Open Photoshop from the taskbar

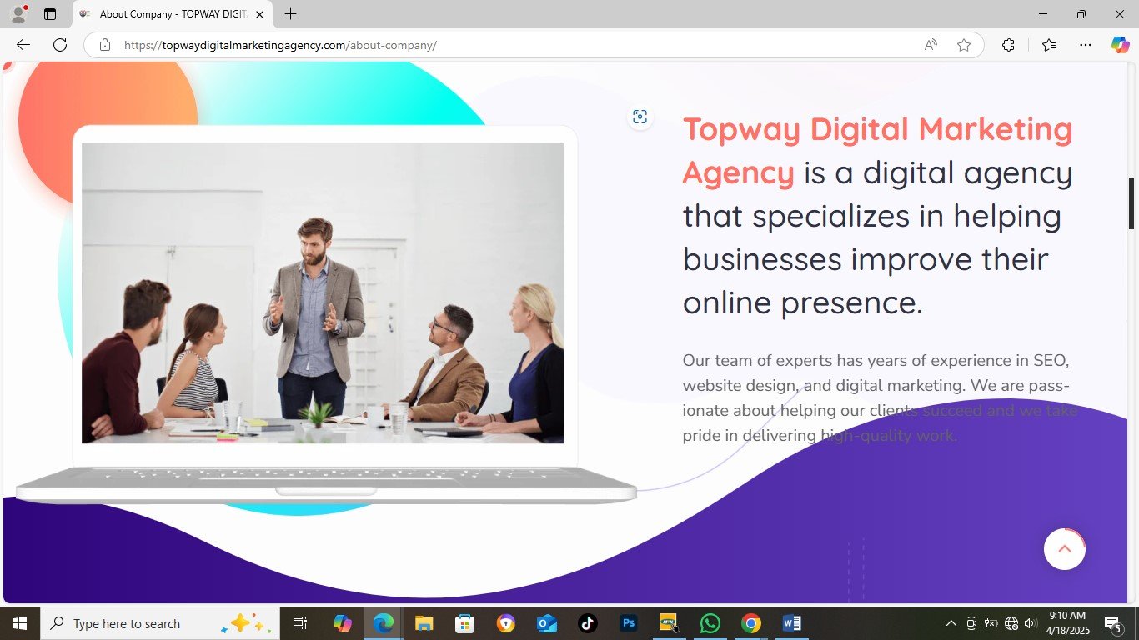tap(629, 623)
